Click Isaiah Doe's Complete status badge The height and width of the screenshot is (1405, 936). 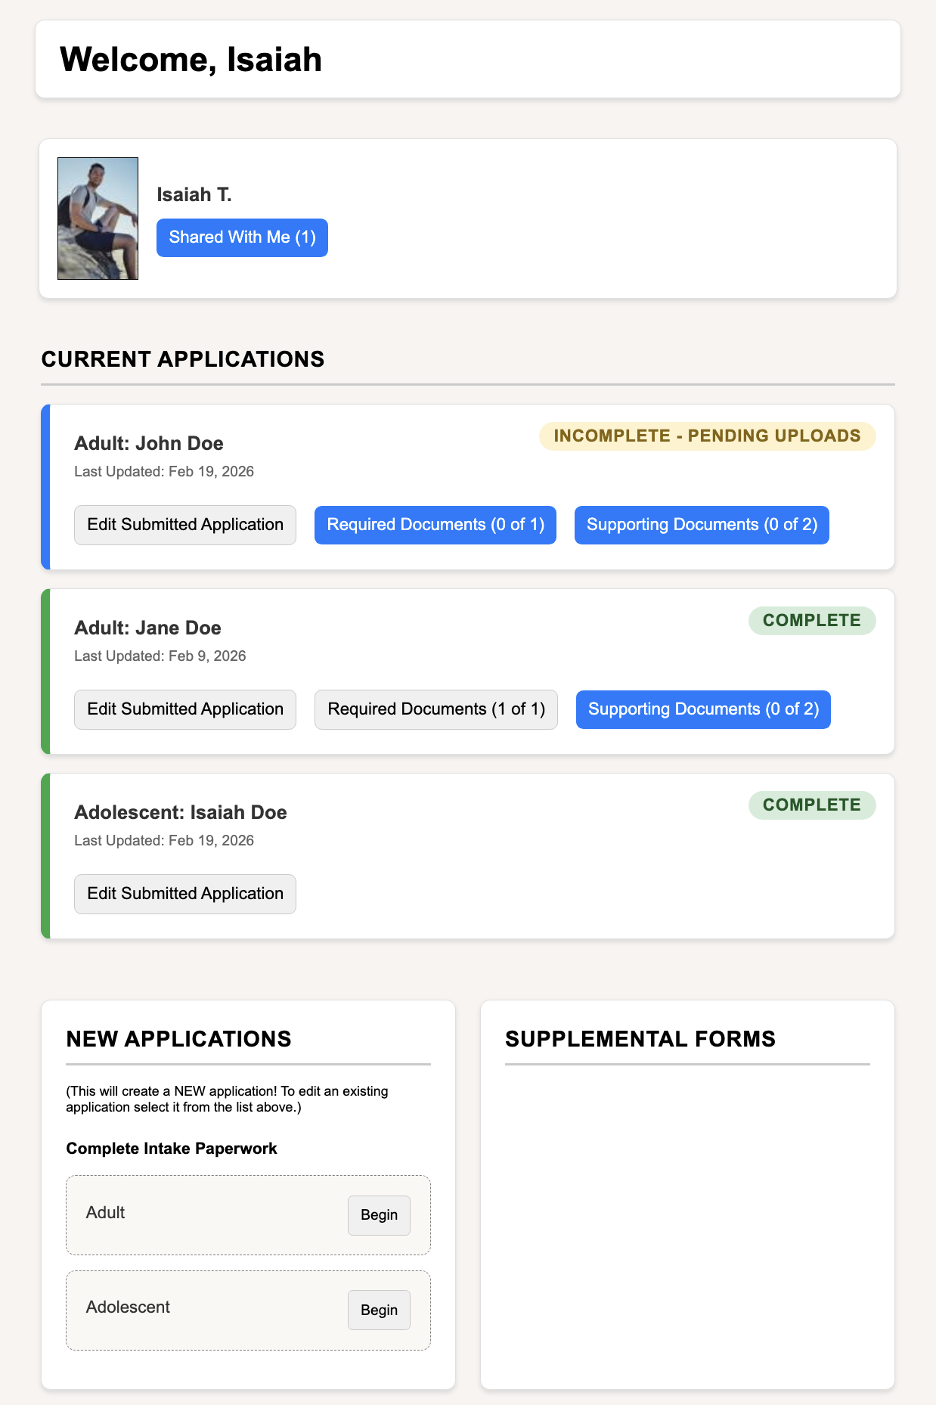click(812, 805)
